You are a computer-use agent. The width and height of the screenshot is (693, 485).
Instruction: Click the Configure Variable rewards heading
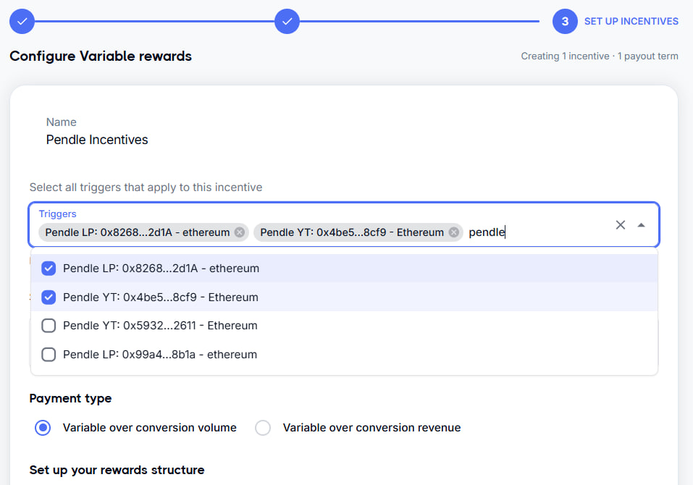(101, 56)
